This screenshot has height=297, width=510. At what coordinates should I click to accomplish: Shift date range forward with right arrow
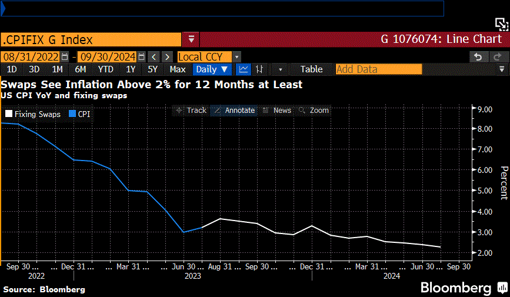click(167, 57)
